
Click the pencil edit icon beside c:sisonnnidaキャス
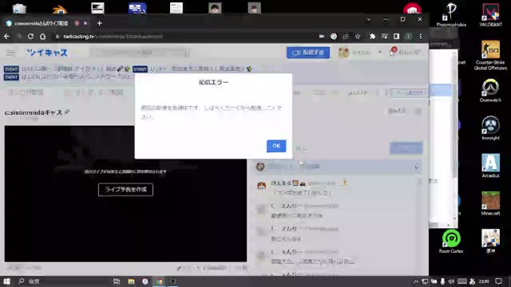67,112
